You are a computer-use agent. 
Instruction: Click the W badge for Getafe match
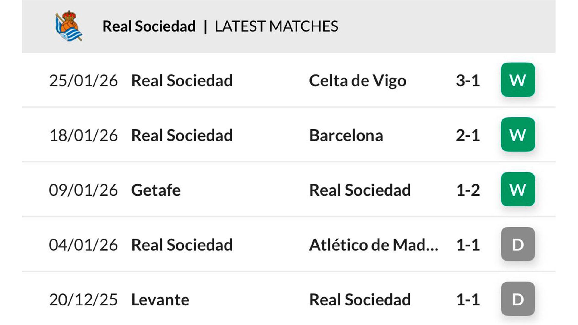(517, 189)
